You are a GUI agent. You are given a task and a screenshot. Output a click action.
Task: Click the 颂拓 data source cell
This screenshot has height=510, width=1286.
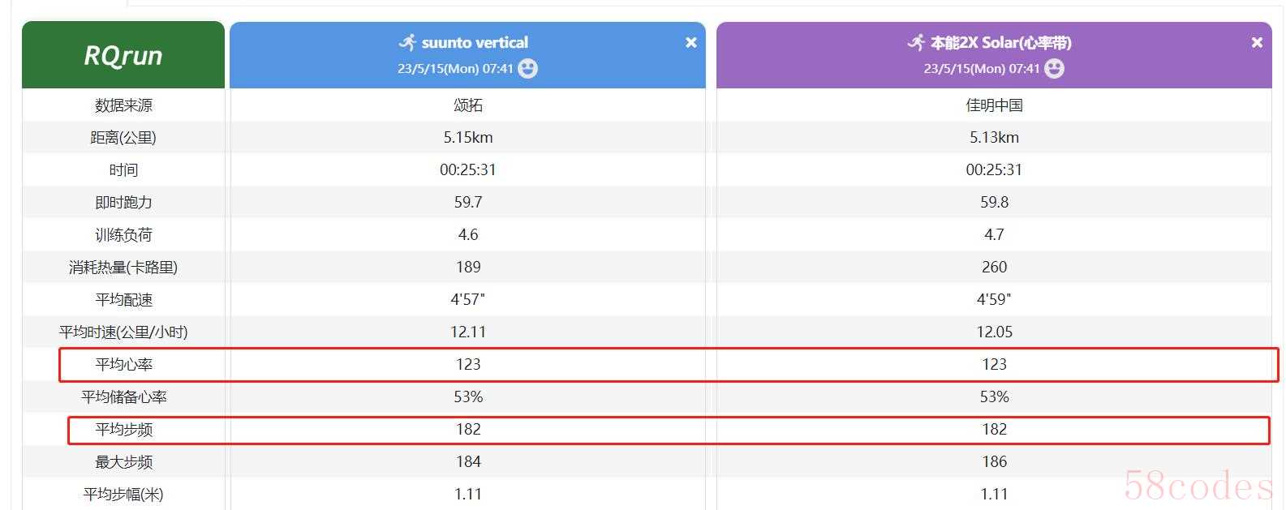[x=468, y=105]
